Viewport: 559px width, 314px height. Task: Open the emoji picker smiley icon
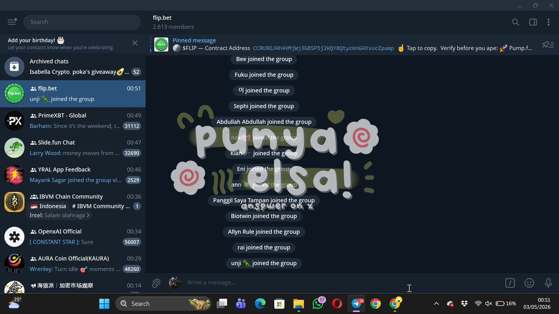(529, 282)
